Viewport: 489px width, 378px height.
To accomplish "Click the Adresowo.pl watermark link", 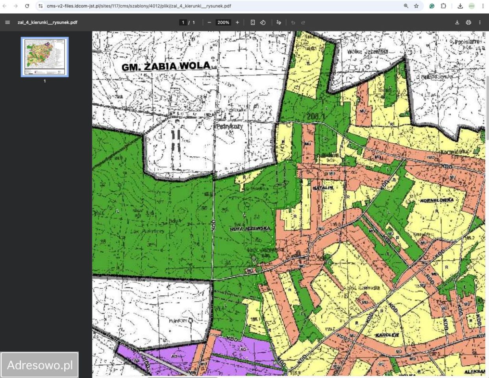I will coord(40,365).
